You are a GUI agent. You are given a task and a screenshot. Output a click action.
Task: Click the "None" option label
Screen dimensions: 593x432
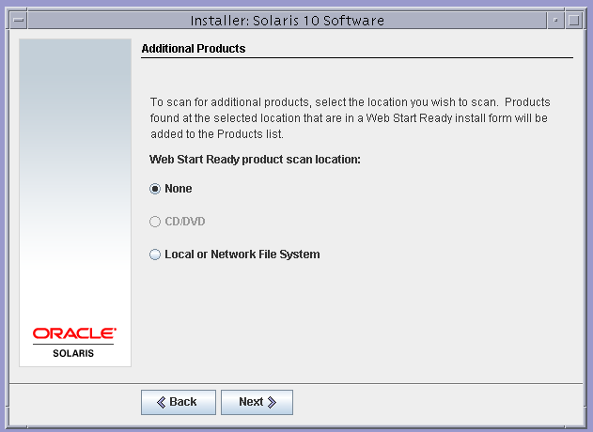(x=179, y=189)
